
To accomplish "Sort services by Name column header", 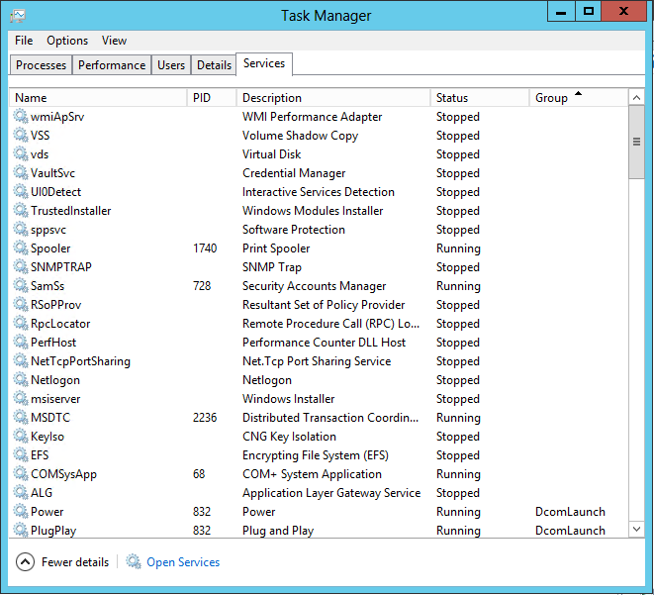I will (x=98, y=98).
